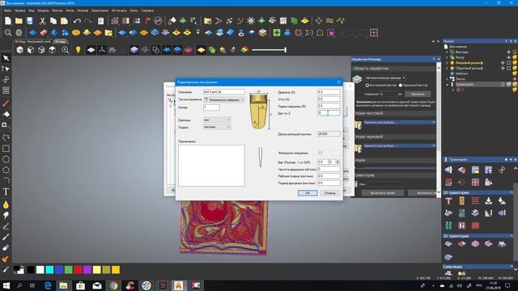Click OK in the tool edit dialog
Screen dimensions: 518x291
308,193
